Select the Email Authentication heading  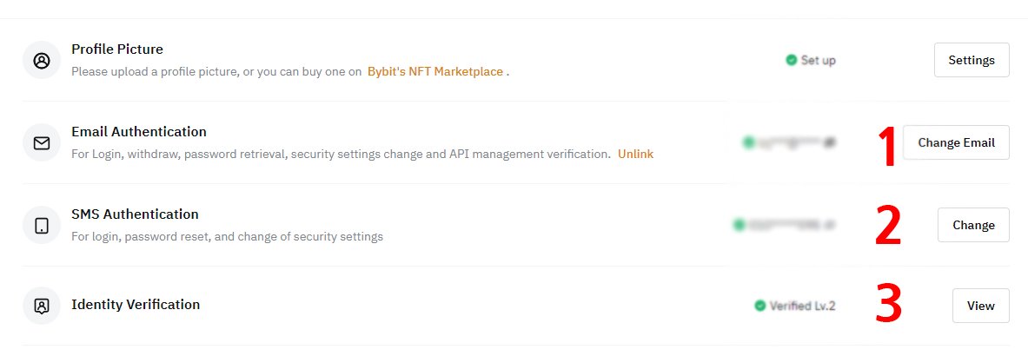coord(139,132)
